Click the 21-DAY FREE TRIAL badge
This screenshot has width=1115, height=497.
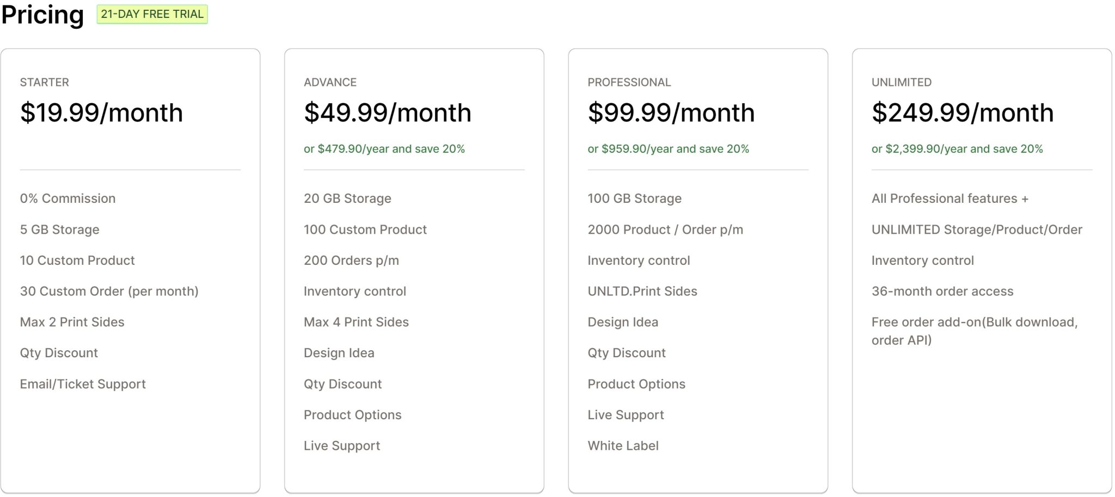click(x=152, y=14)
